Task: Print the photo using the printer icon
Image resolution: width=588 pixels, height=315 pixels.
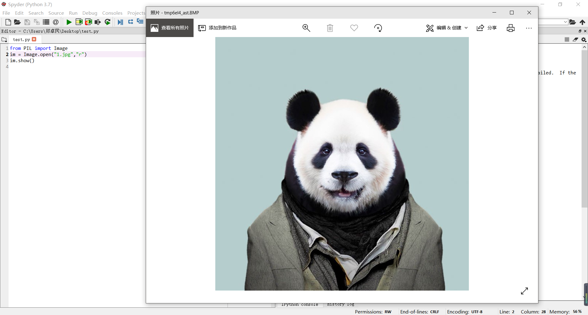Action: [511, 28]
